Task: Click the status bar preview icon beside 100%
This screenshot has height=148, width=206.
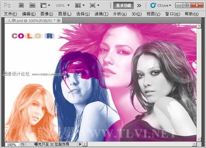Action: (x=22, y=144)
